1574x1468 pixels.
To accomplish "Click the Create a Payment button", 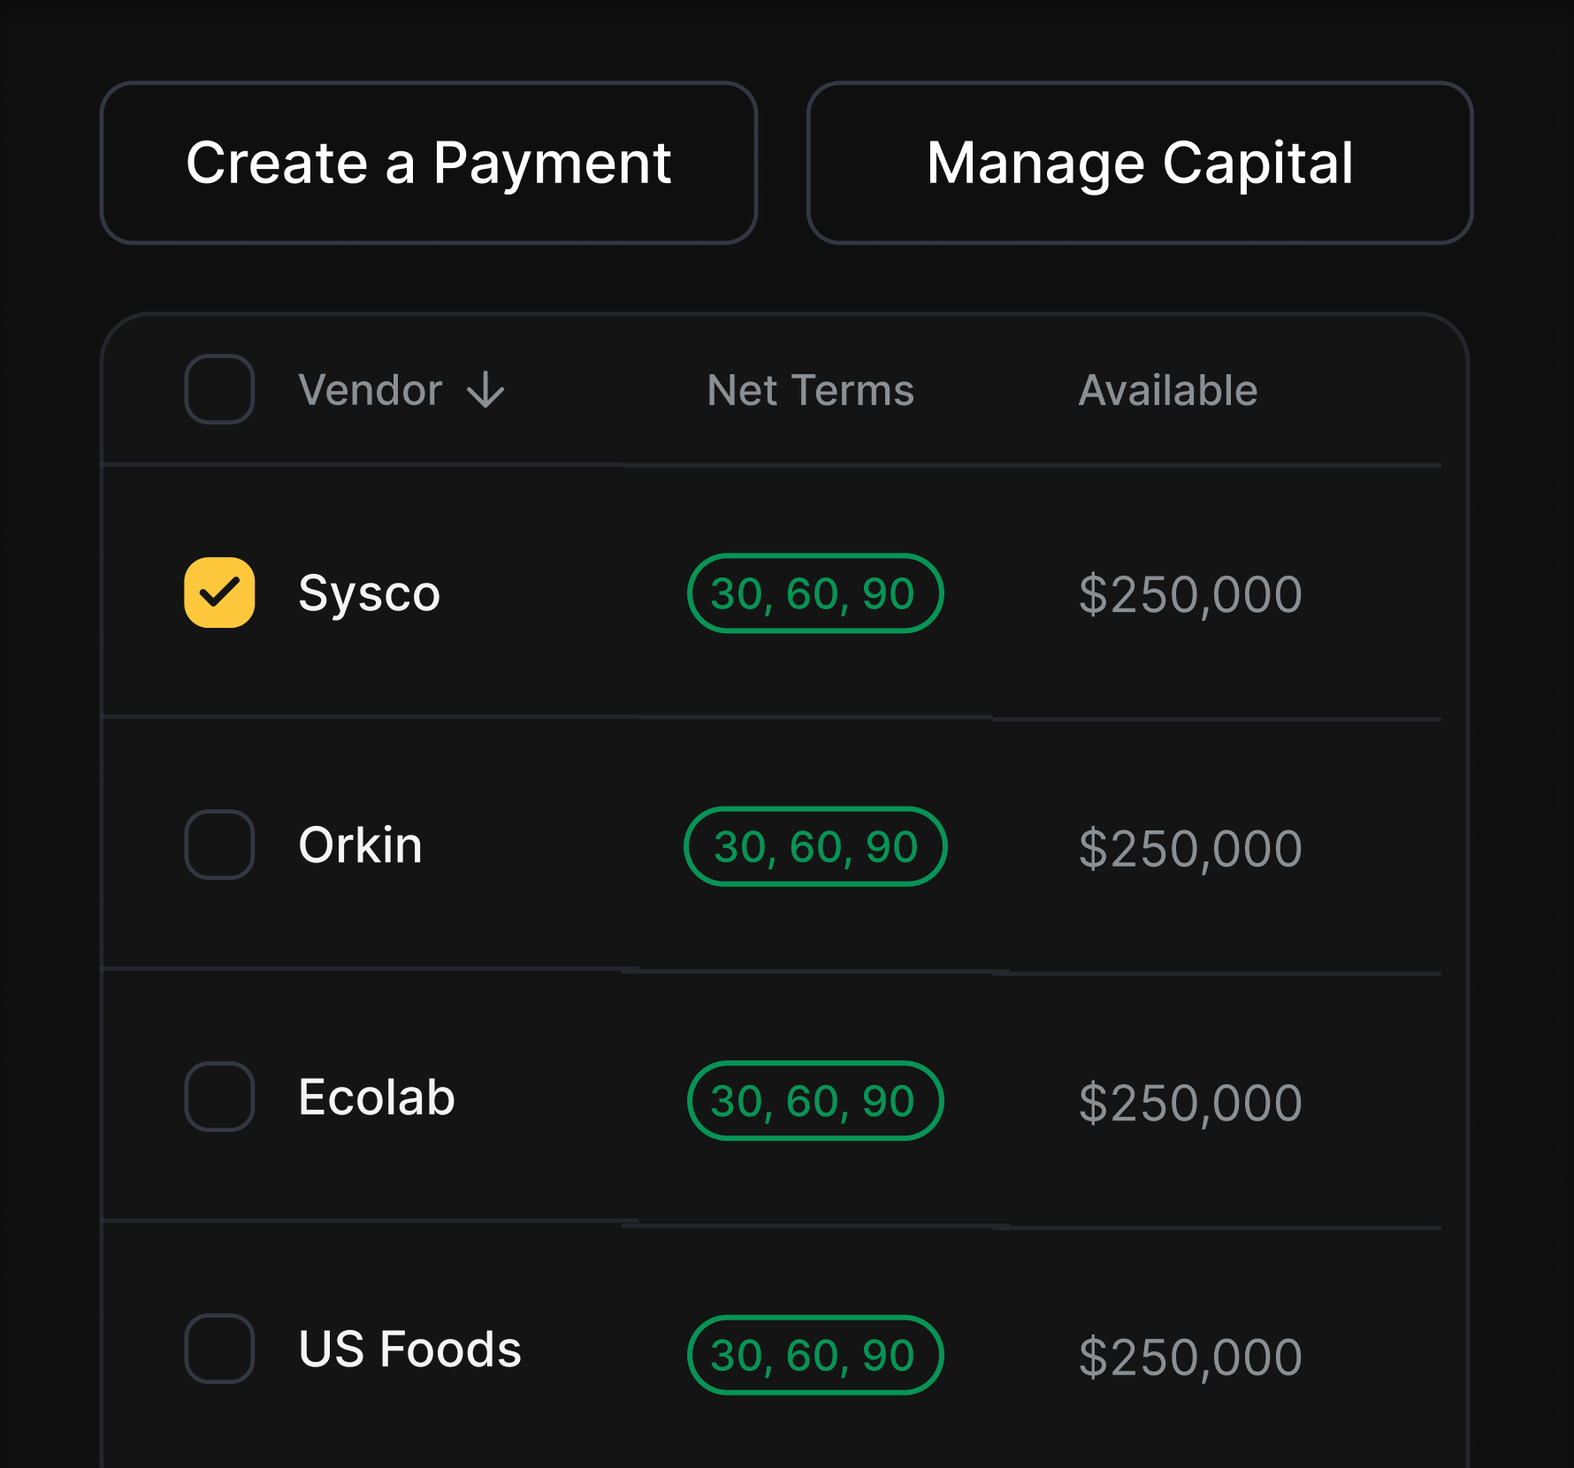I will [x=429, y=163].
